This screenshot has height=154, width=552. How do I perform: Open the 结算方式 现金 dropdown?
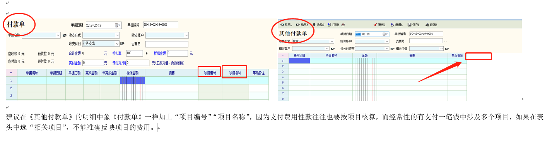[332, 41]
